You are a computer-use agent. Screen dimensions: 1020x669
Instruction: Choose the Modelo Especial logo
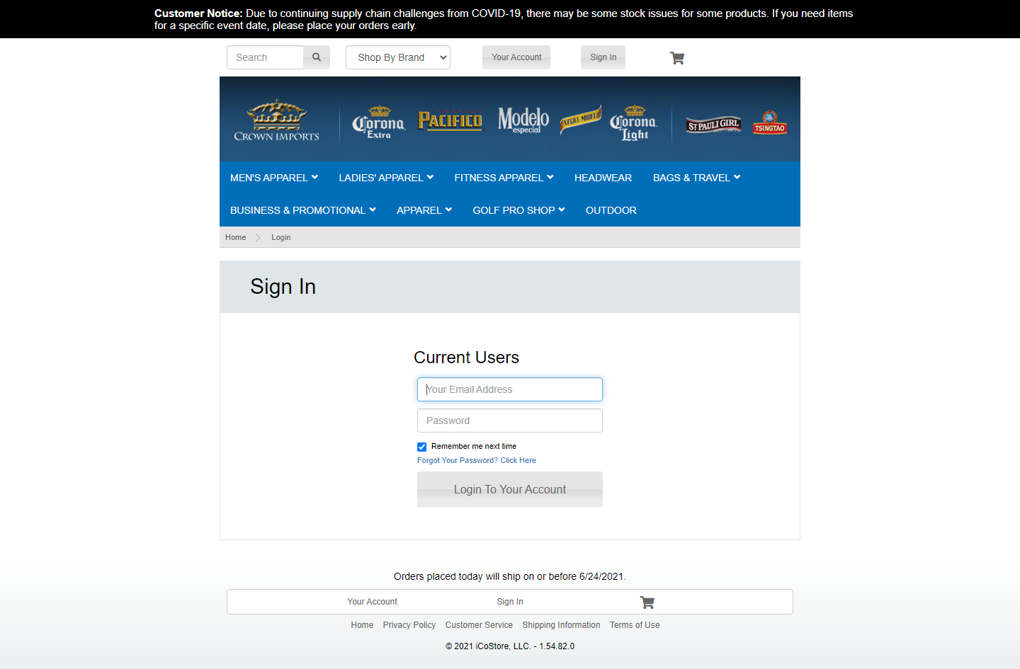coord(523,120)
